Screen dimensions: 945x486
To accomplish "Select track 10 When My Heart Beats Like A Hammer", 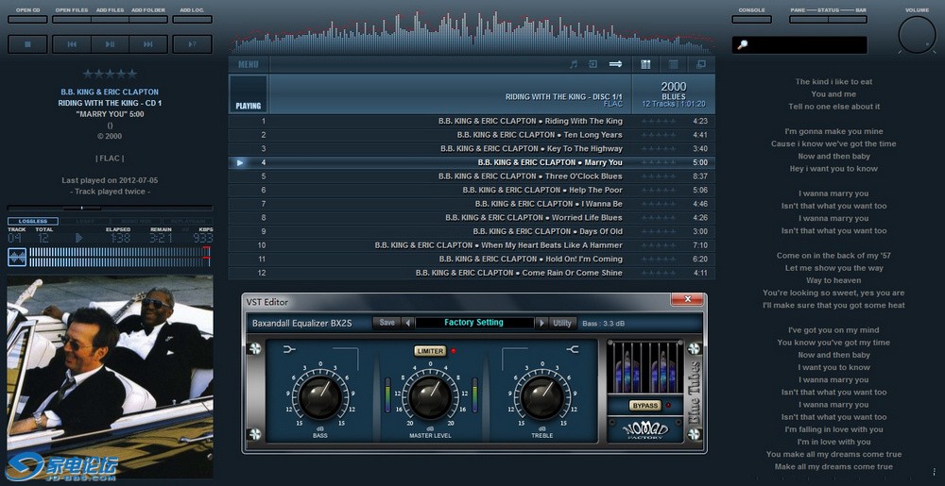I will [472, 245].
